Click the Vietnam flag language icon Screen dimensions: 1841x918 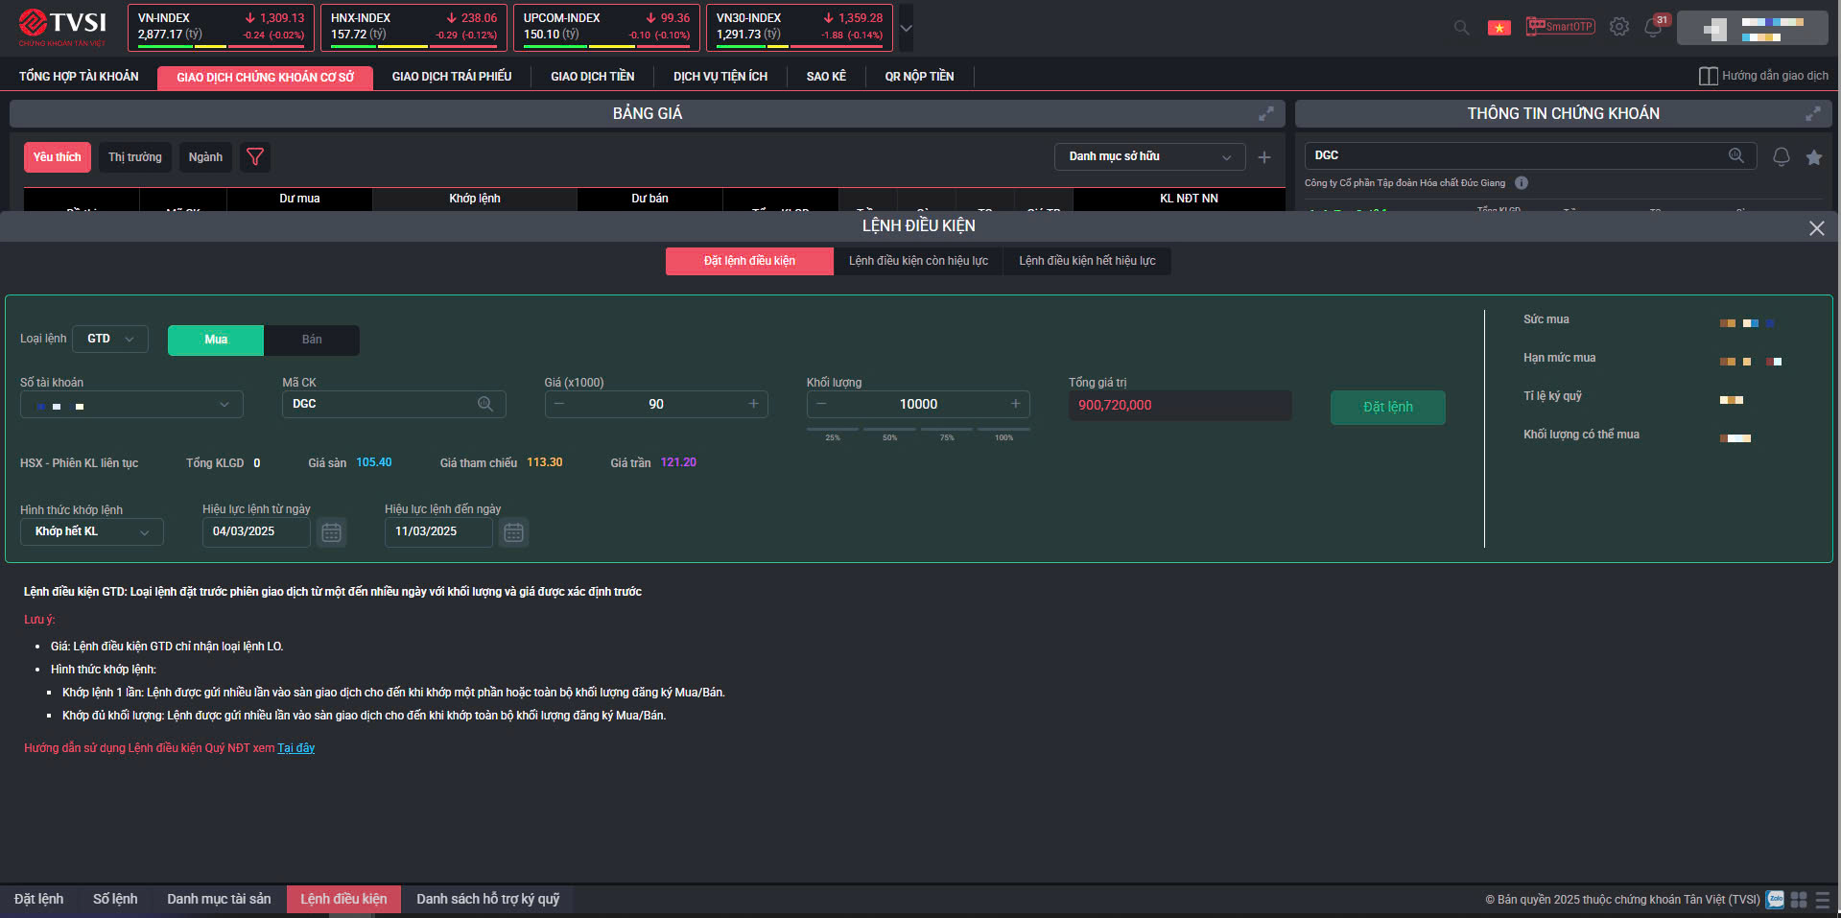click(1499, 28)
